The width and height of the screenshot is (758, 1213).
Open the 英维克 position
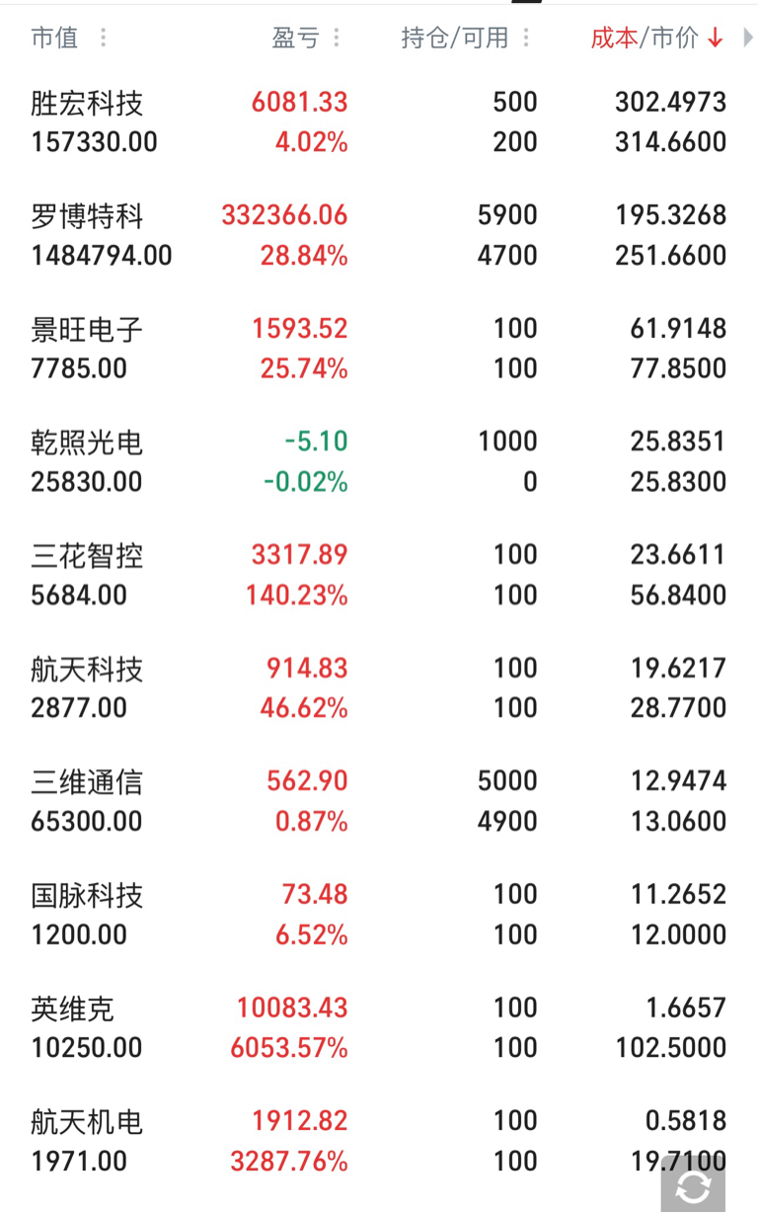coord(73,1009)
